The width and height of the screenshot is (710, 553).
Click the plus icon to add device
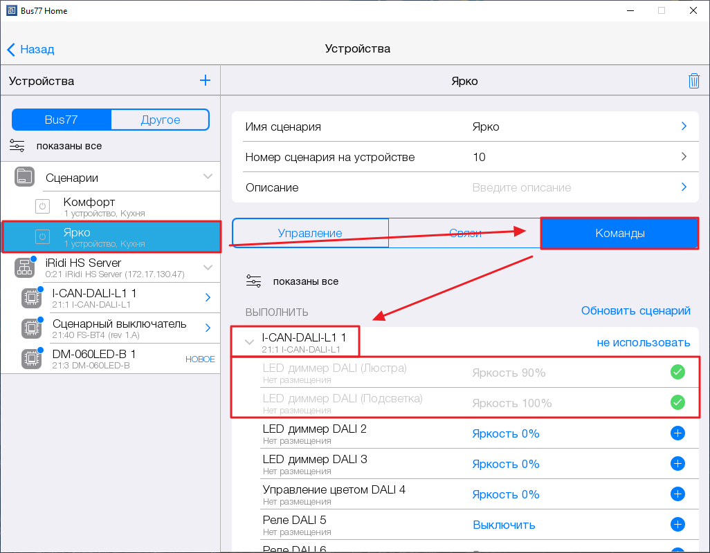205,81
